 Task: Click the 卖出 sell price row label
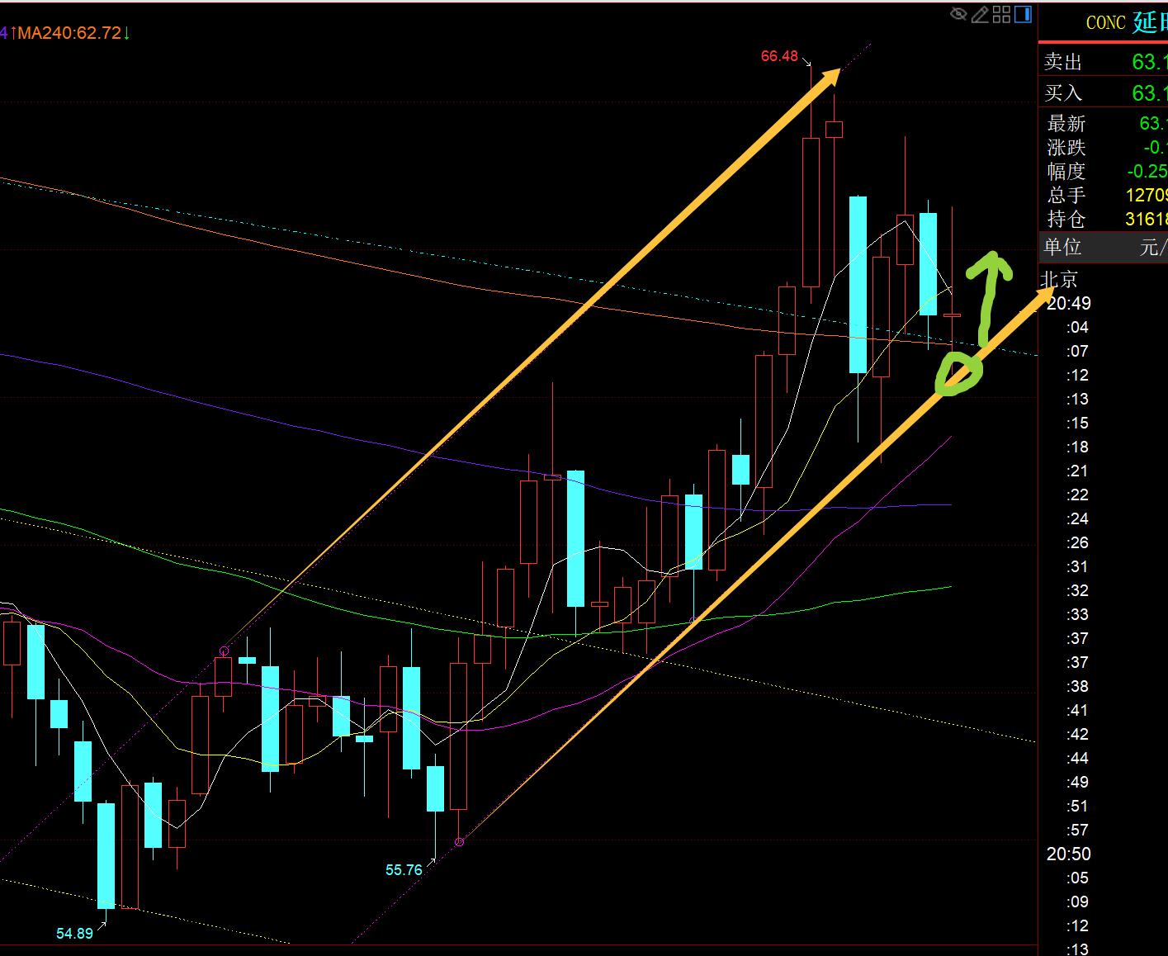(x=1063, y=62)
